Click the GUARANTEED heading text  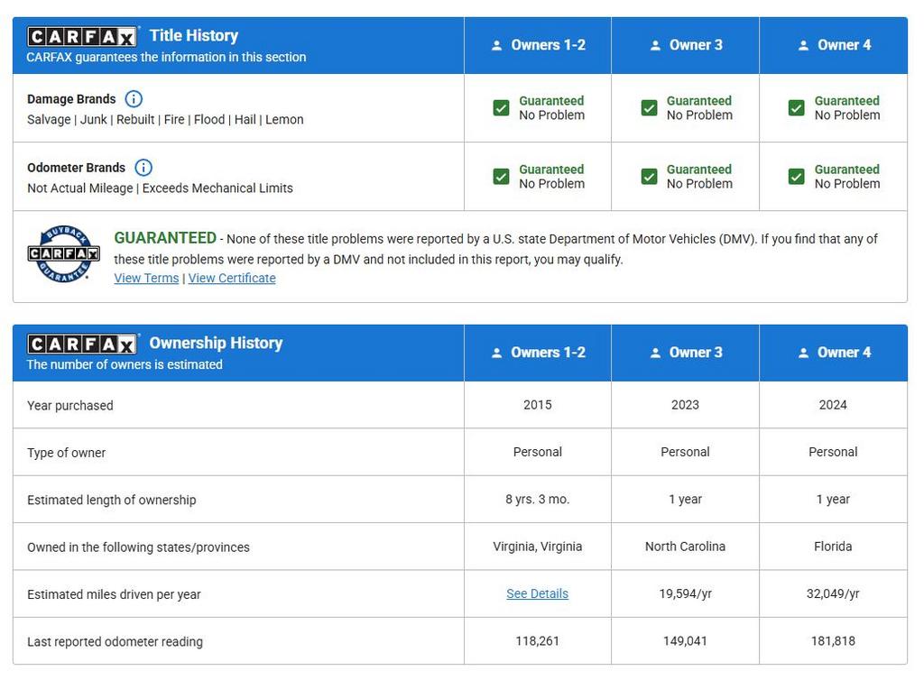[165, 238]
